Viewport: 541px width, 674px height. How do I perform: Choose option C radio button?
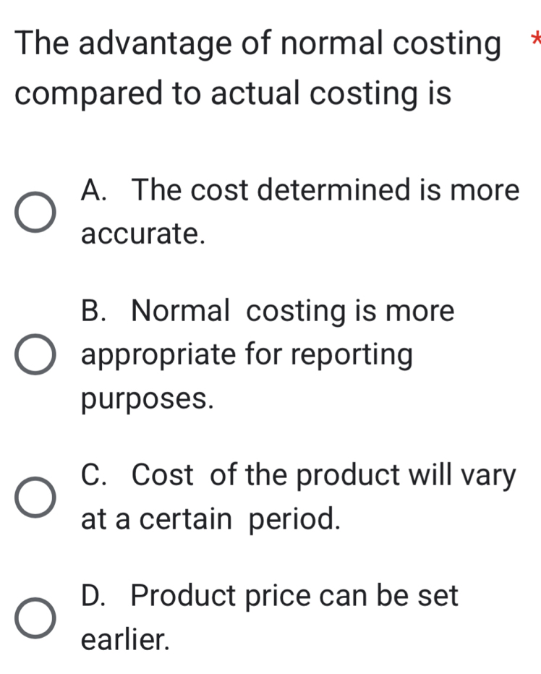tap(34, 498)
